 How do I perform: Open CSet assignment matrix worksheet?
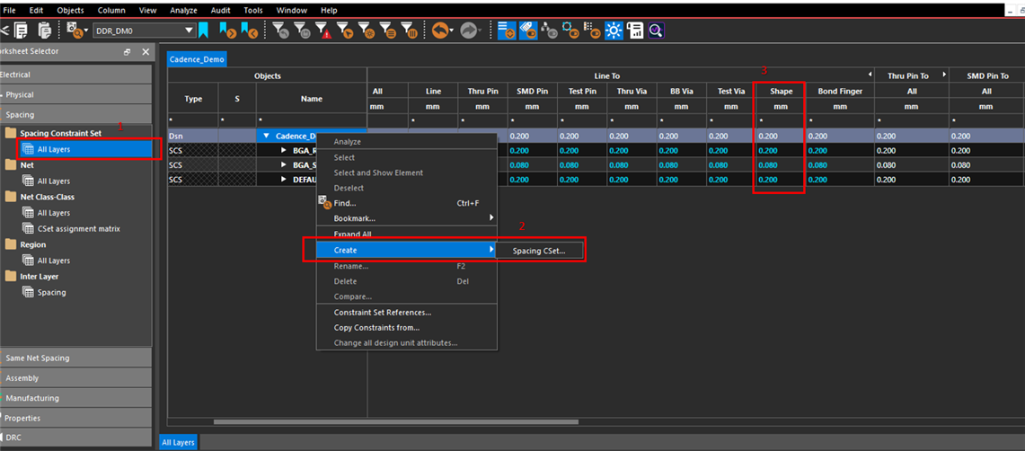click(x=79, y=229)
